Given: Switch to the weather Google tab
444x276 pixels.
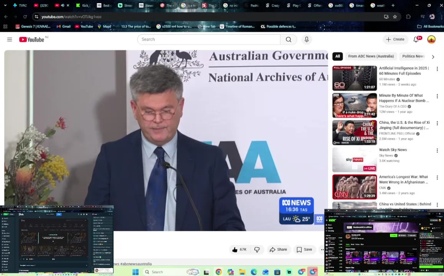Looking at the screenshot, I should pos(378,5).
